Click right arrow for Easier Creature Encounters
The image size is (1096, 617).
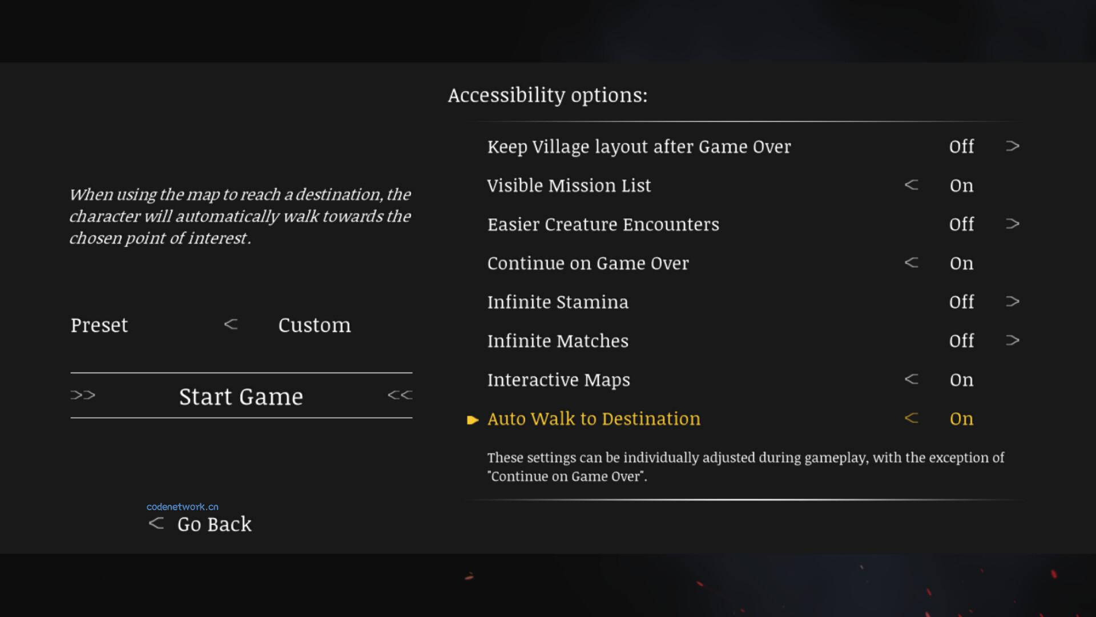[x=1013, y=224]
